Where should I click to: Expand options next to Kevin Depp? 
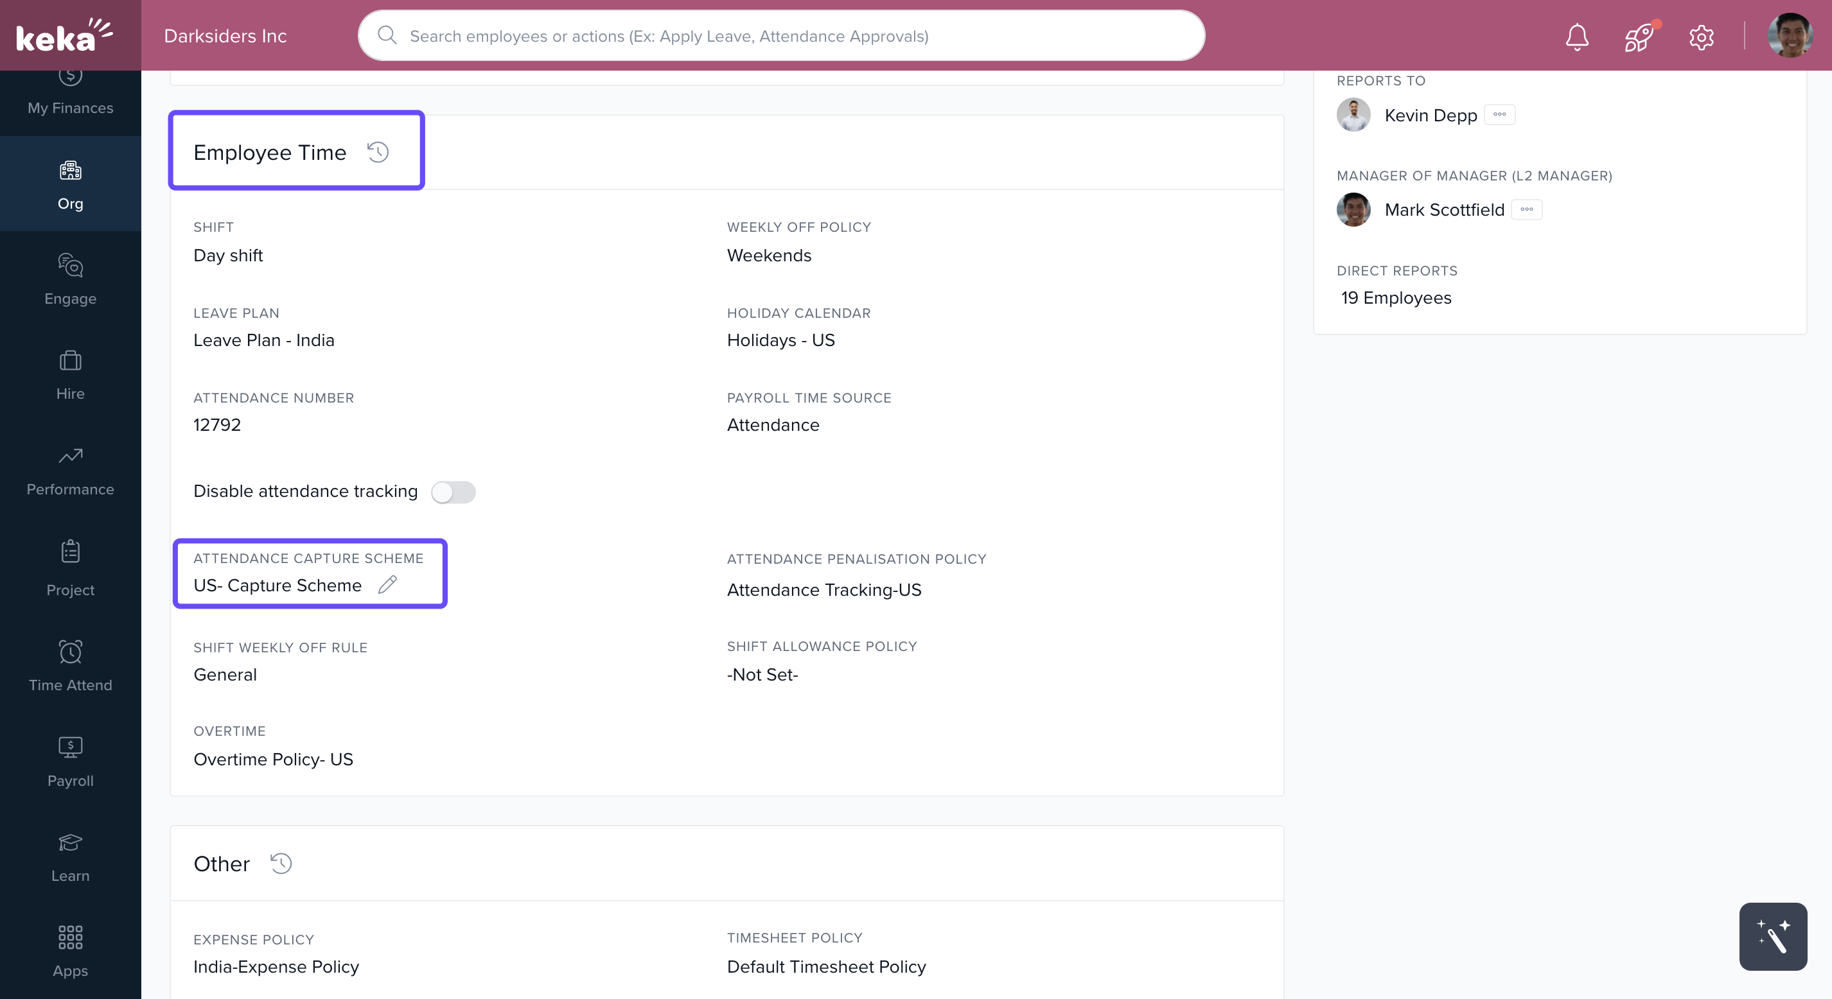[x=1499, y=114]
